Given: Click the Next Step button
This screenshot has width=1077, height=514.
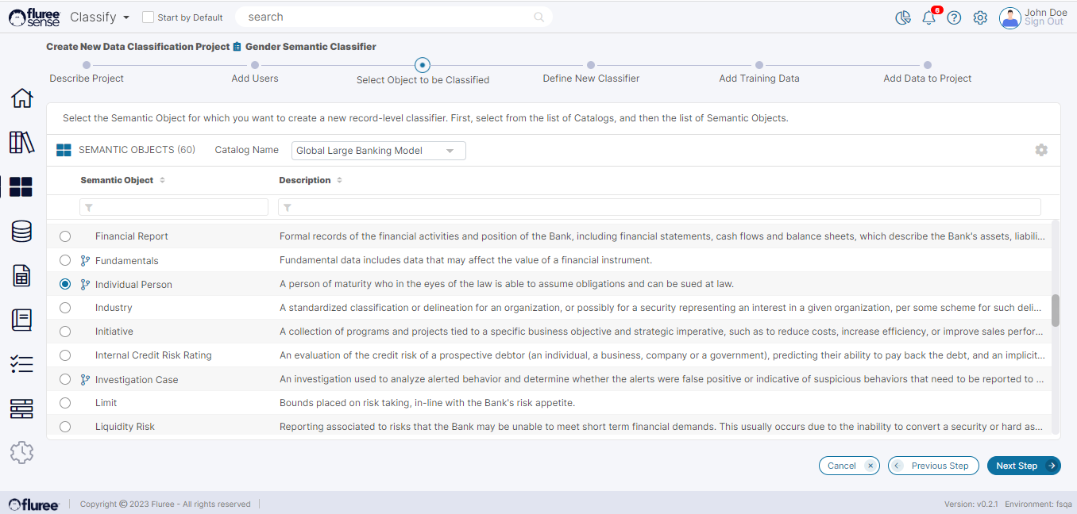Looking at the screenshot, I should tap(1023, 466).
